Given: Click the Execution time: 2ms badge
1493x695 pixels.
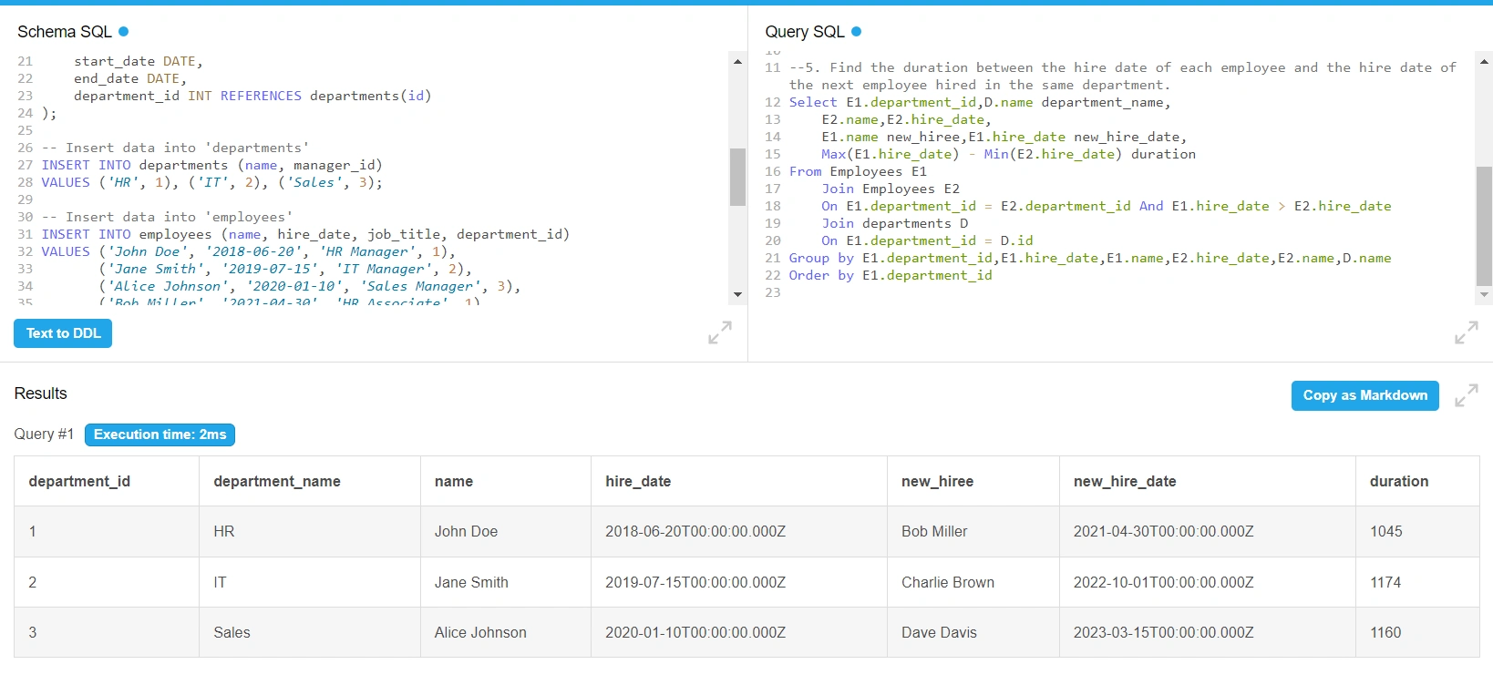Looking at the screenshot, I should [160, 434].
